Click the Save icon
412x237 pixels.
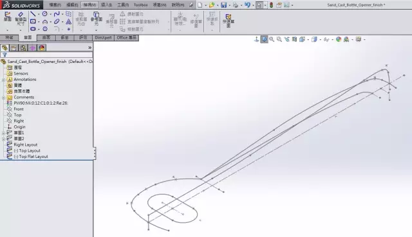coord(223,4)
